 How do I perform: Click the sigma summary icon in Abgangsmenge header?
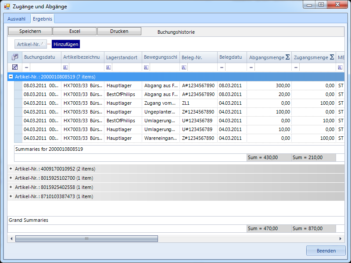[x=288, y=57]
